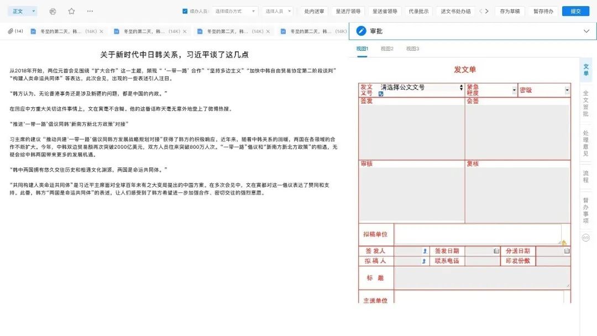
Task: Open person picker icon in 签发人 field
Action: coord(425,251)
